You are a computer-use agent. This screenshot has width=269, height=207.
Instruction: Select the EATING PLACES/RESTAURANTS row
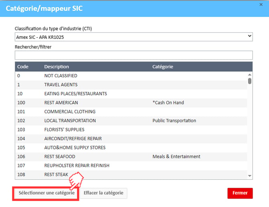(x=131, y=94)
